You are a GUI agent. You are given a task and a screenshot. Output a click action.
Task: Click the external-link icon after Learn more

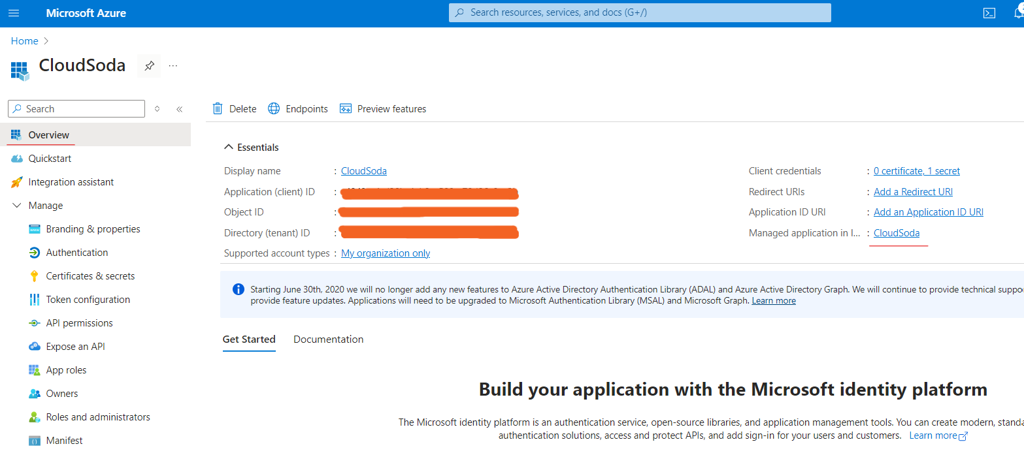(963, 436)
